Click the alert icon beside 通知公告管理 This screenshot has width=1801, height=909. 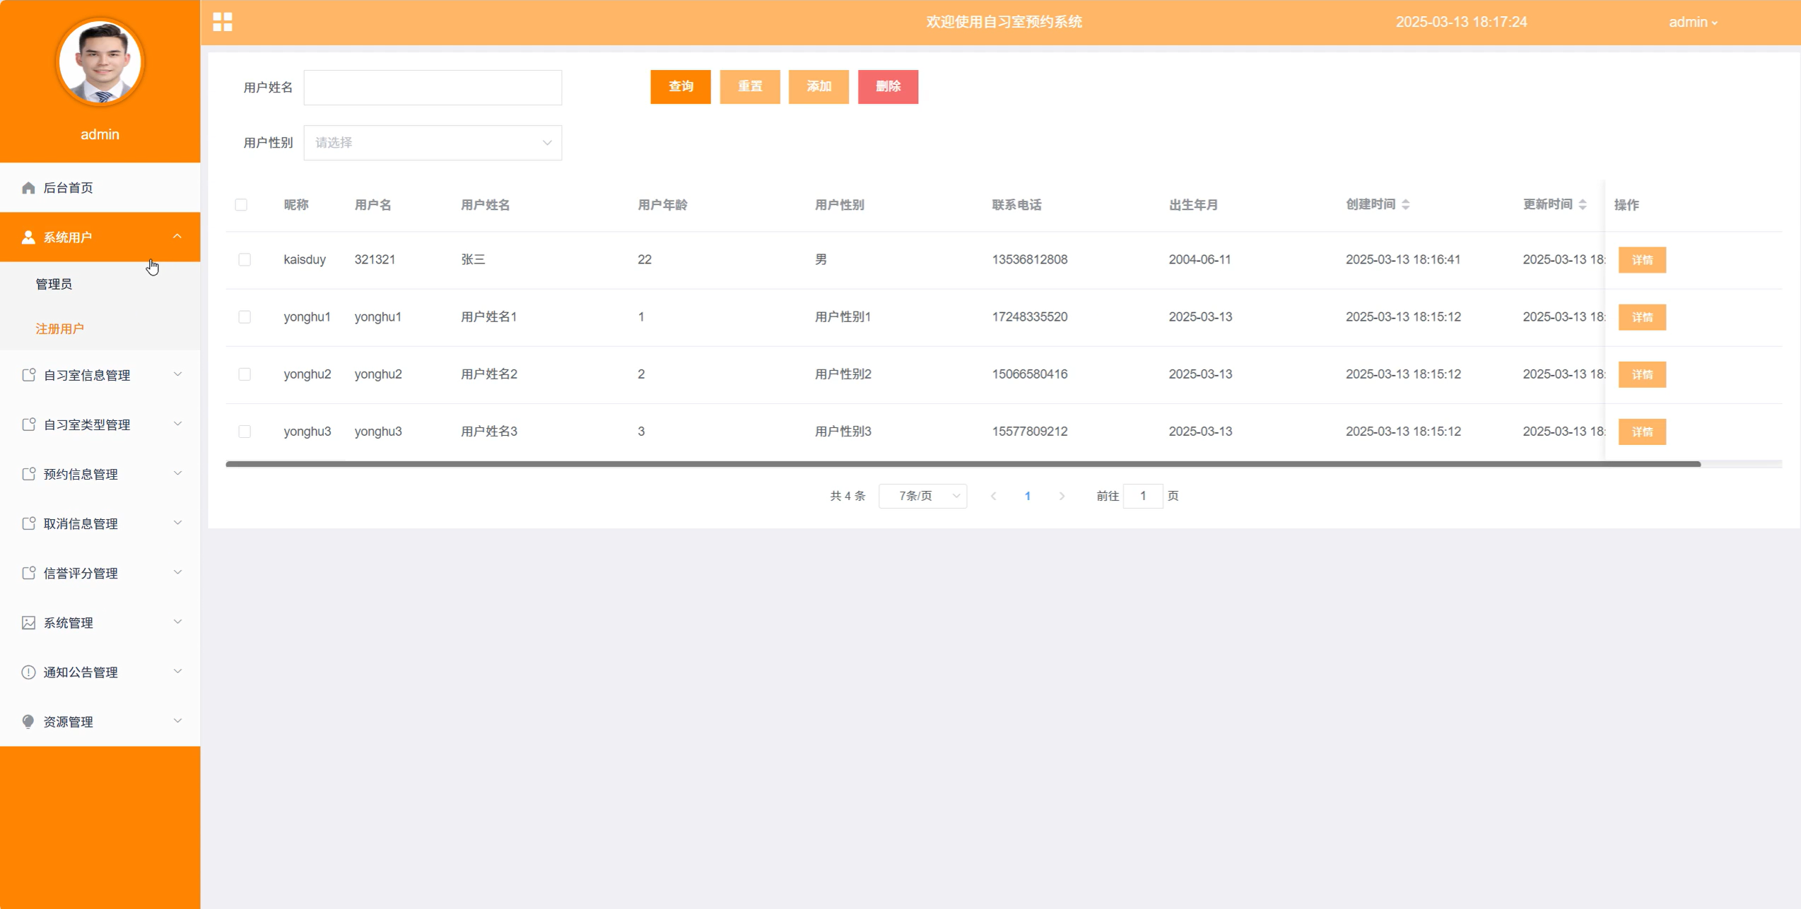point(28,672)
